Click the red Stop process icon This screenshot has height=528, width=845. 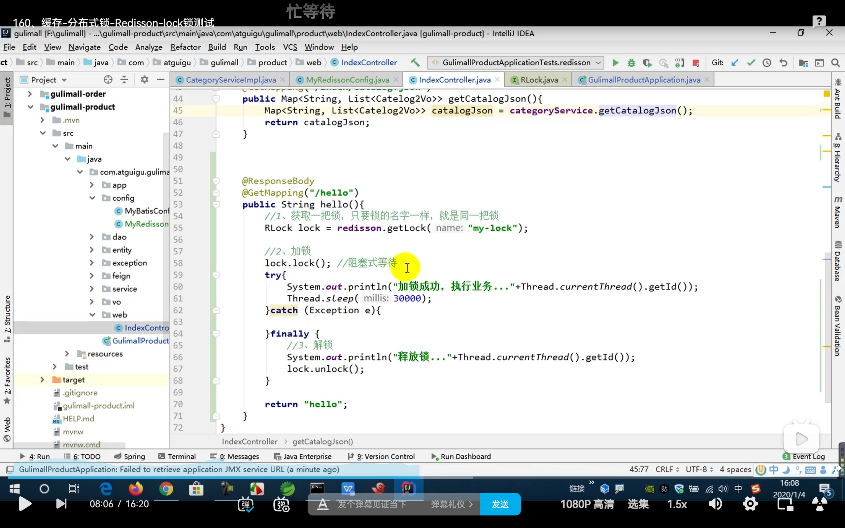[695, 63]
